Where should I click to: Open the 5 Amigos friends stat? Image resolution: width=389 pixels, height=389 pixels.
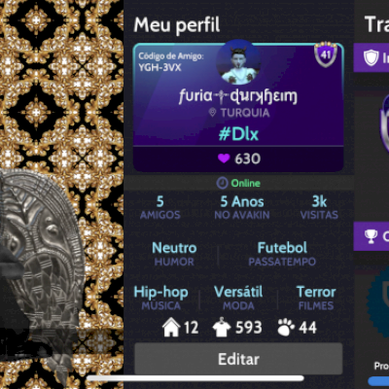159,207
